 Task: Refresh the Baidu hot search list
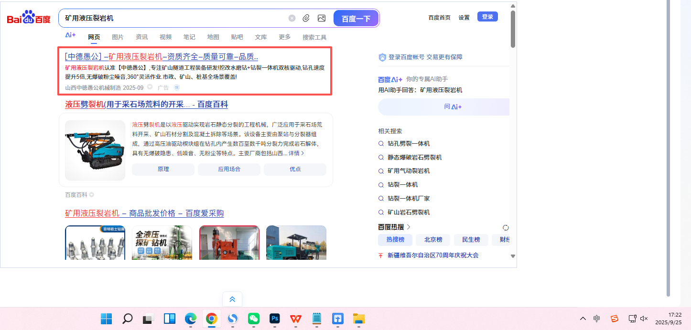[x=506, y=227]
